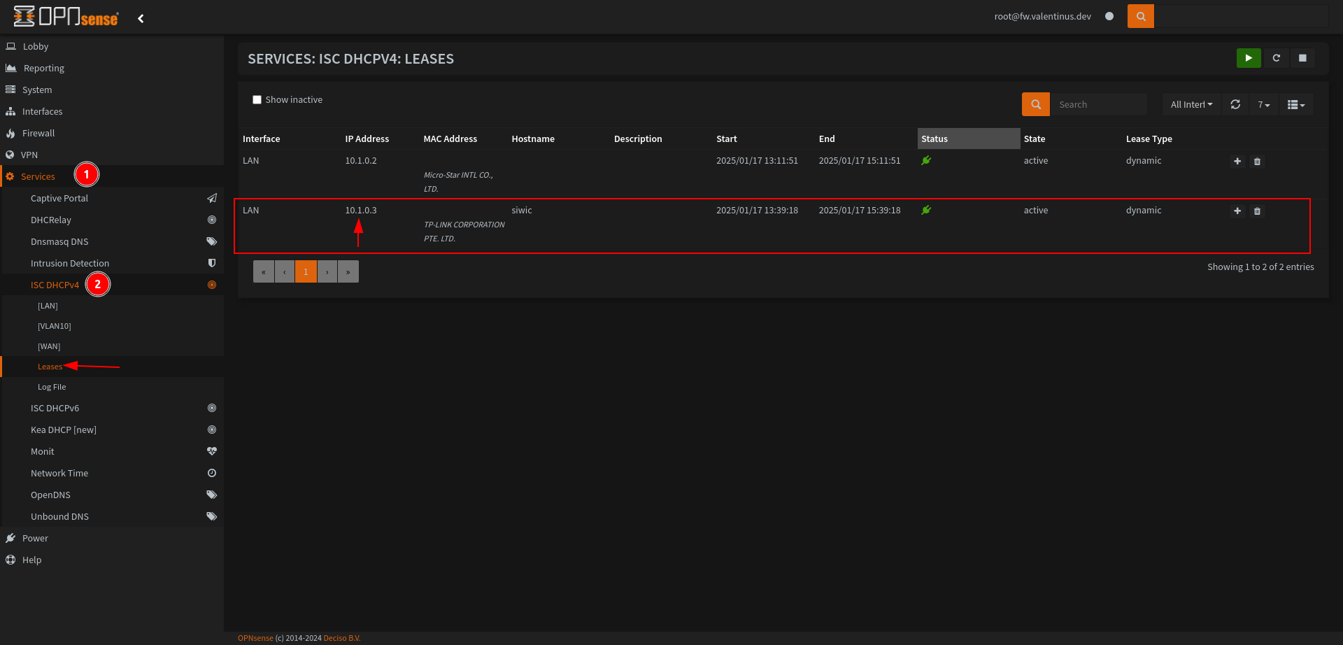This screenshot has width=1343, height=645.
Task: Sort the table by IP Address column
Action: tap(367, 139)
